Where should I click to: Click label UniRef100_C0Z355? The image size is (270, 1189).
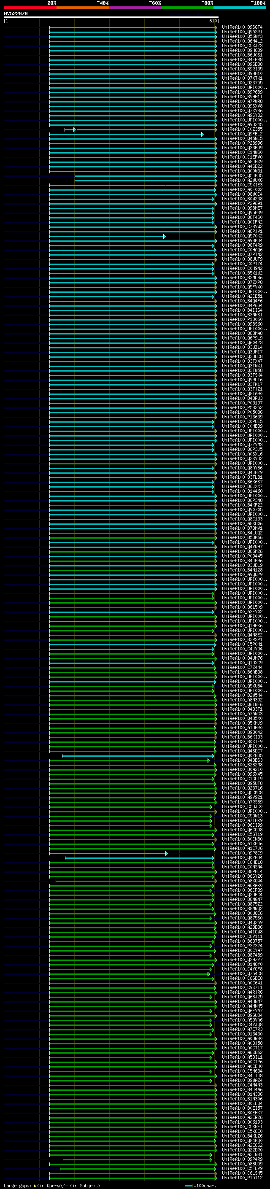[x=242, y=129]
